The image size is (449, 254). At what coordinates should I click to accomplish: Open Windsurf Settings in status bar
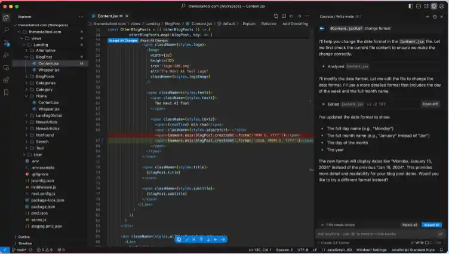pos(371,250)
